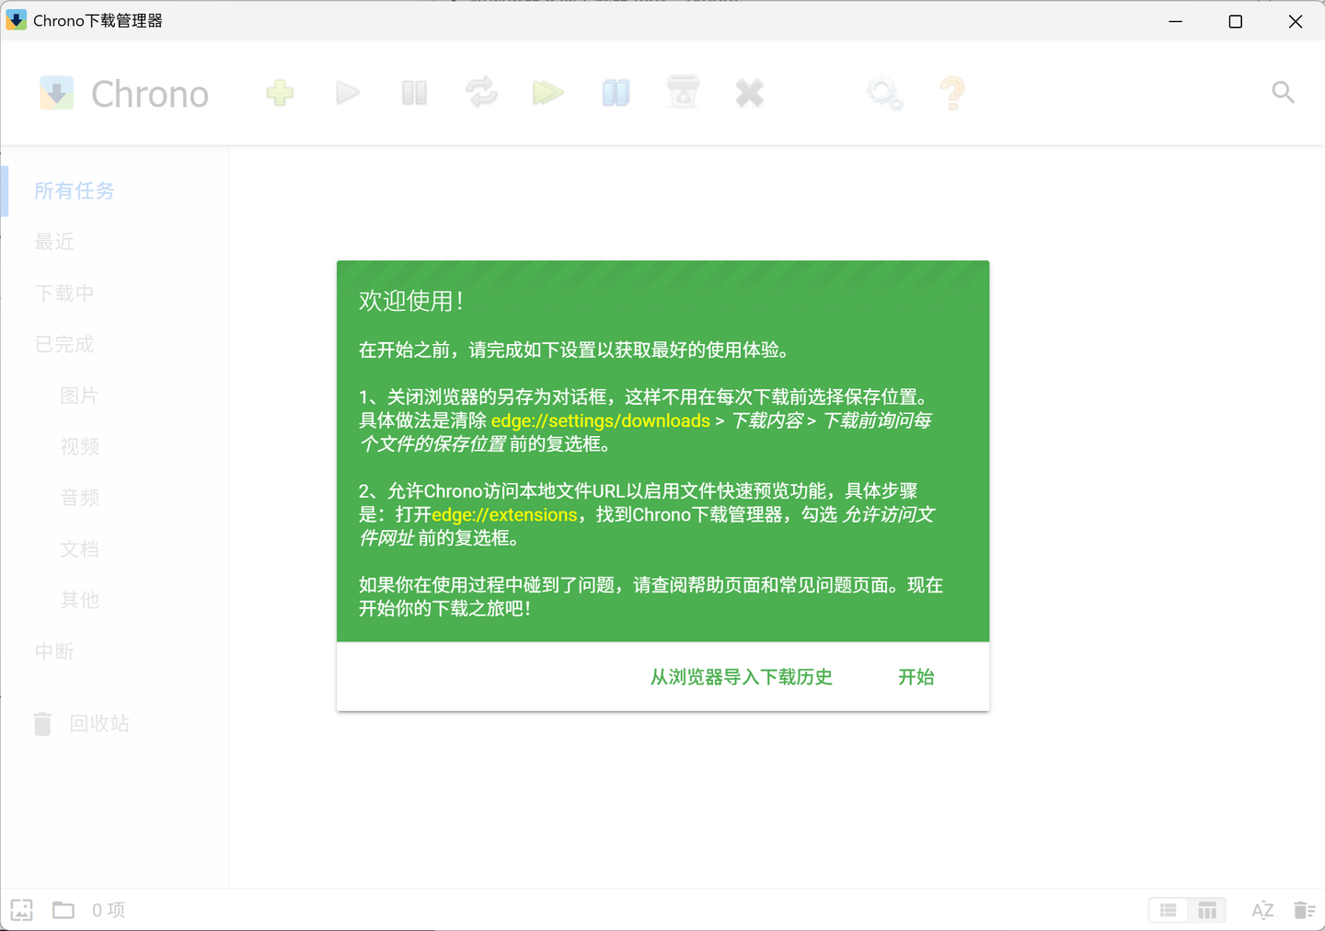Image resolution: width=1325 pixels, height=931 pixels.
Task: Click the 开始 button in welcome dialog
Action: click(916, 677)
